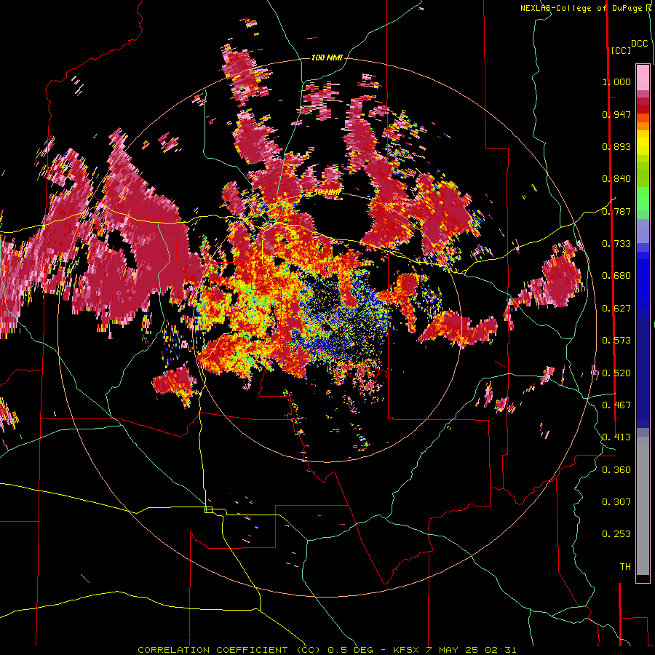Click the yellow segment of the color bar
The image size is (655, 655).
click(x=643, y=143)
